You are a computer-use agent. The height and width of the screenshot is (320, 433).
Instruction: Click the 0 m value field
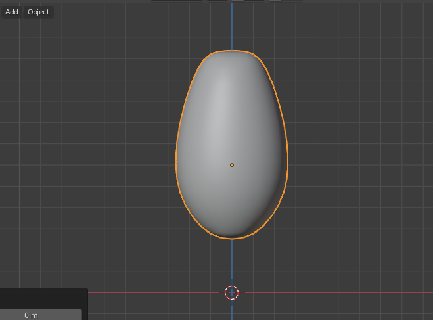[41, 315]
